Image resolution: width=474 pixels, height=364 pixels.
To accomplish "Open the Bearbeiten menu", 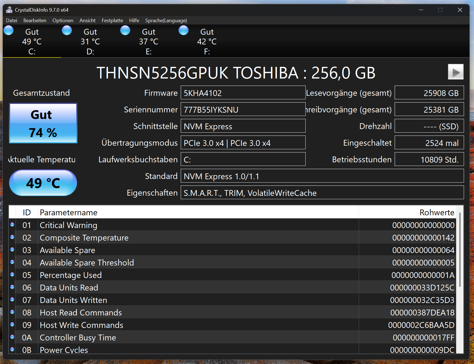I will tap(35, 21).
